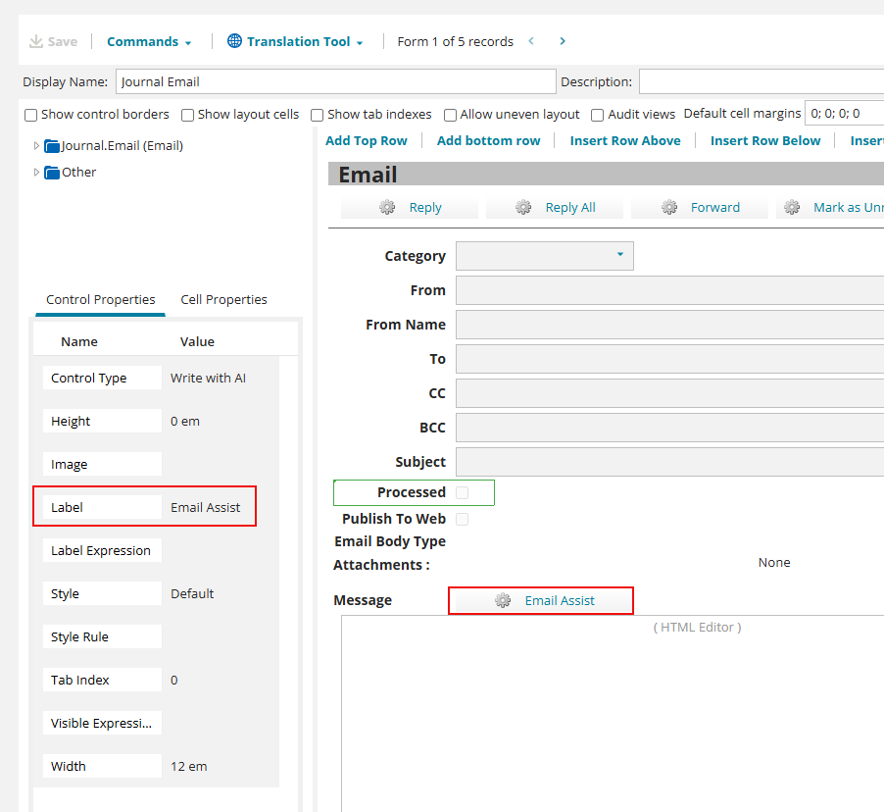
Task: Go to next record arrow
Action: click(563, 41)
